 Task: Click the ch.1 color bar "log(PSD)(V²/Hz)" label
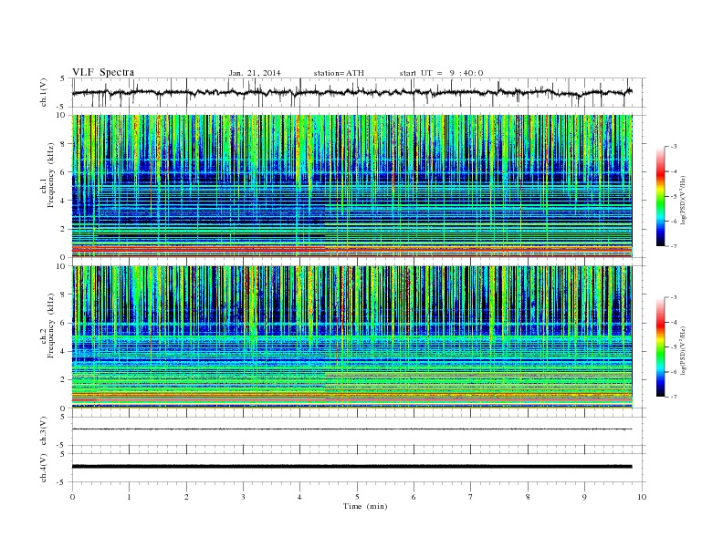tap(683, 200)
